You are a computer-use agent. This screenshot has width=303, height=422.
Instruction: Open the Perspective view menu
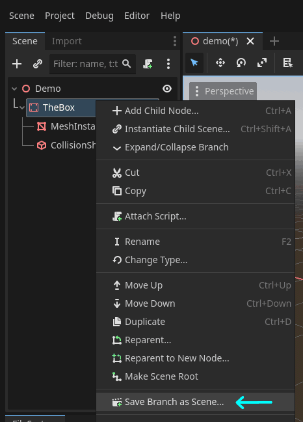[x=223, y=91]
